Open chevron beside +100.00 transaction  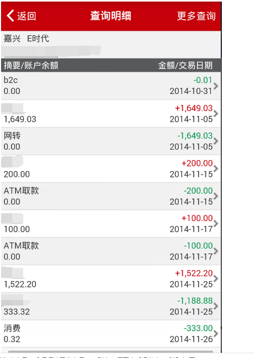(x=216, y=224)
